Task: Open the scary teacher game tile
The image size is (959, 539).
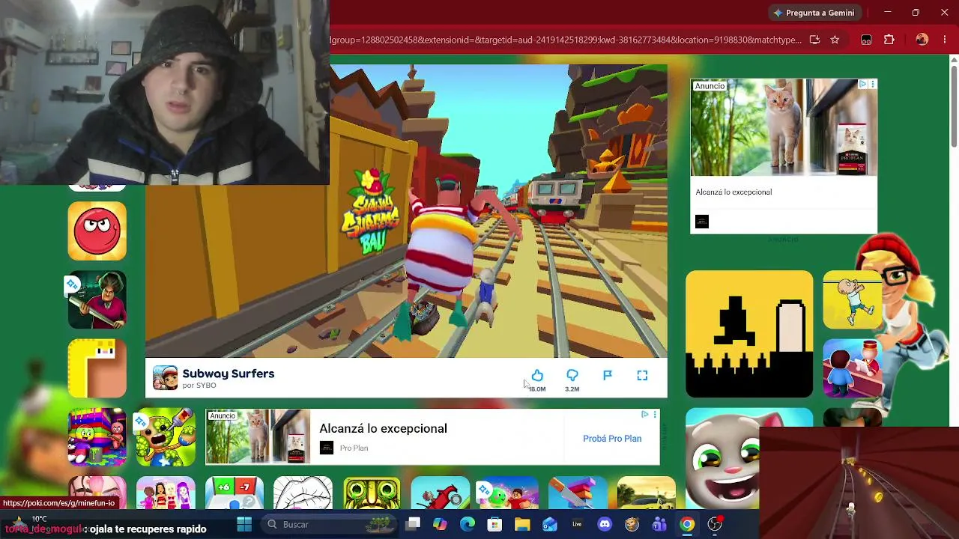Action: pos(97,299)
